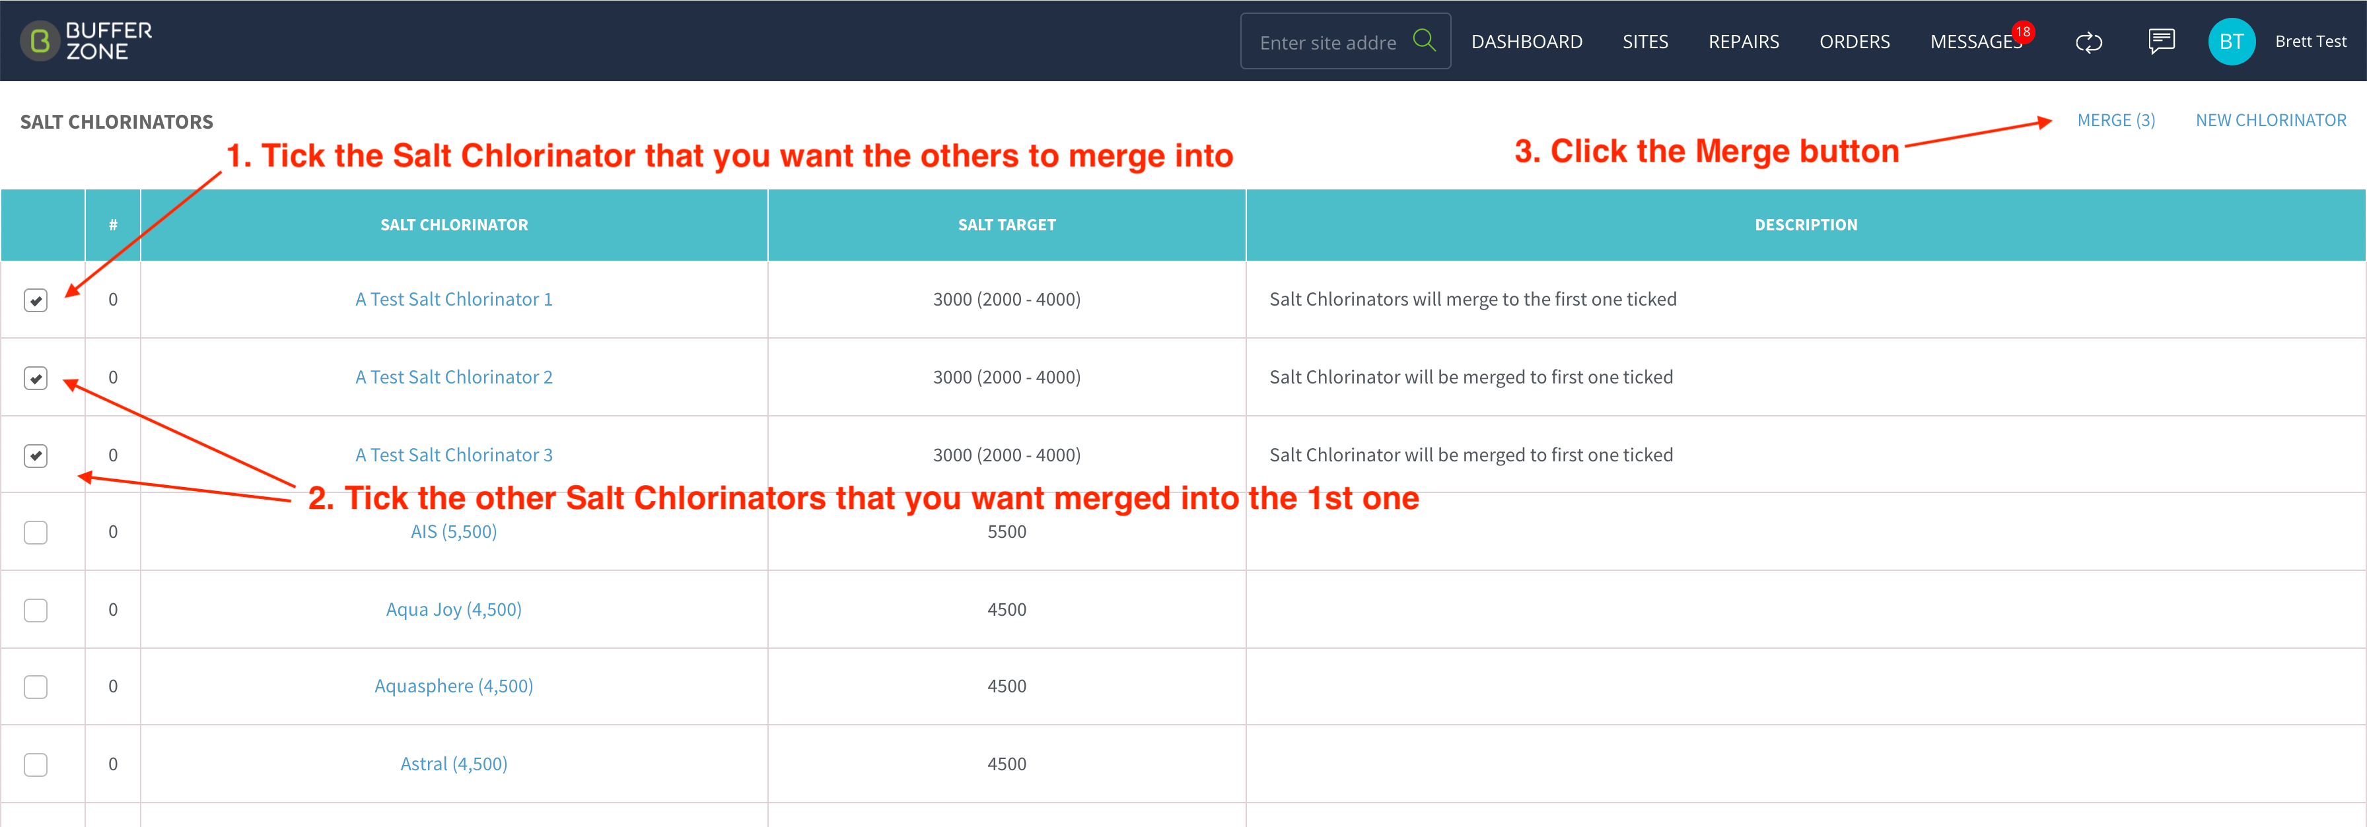Open Brett Test user name menu

coord(2310,42)
